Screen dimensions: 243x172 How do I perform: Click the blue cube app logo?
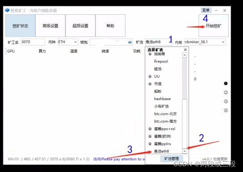(x=7, y=10)
